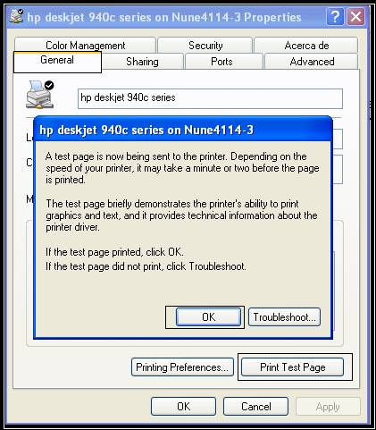
Task: Switch to the Ports tab
Action: coord(221,62)
